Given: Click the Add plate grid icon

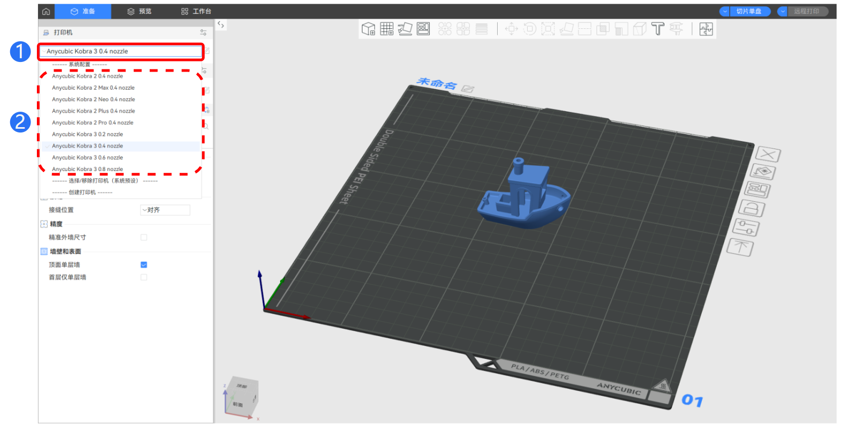Looking at the screenshot, I should [x=386, y=29].
